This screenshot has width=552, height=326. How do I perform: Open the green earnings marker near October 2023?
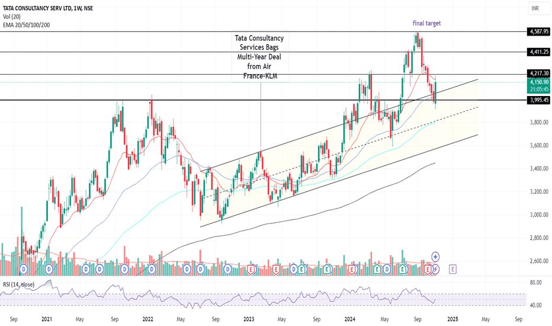(328, 270)
